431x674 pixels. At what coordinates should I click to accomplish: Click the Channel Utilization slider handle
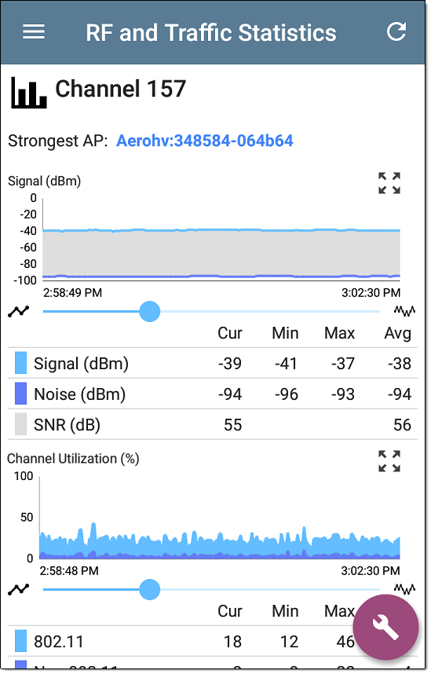(x=149, y=589)
